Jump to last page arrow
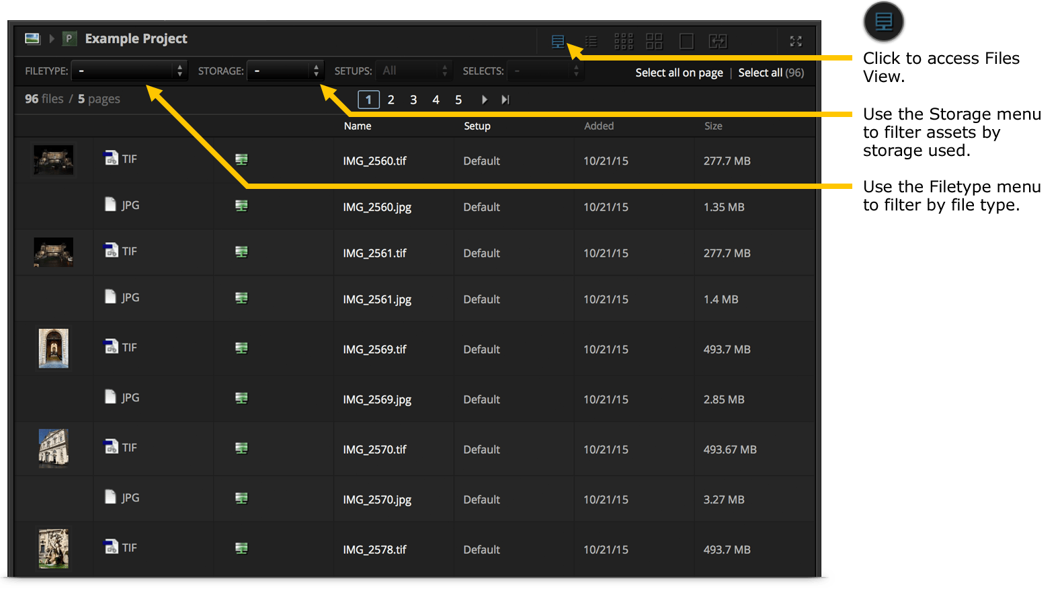The width and height of the screenshot is (1062, 589). pos(505,100)
